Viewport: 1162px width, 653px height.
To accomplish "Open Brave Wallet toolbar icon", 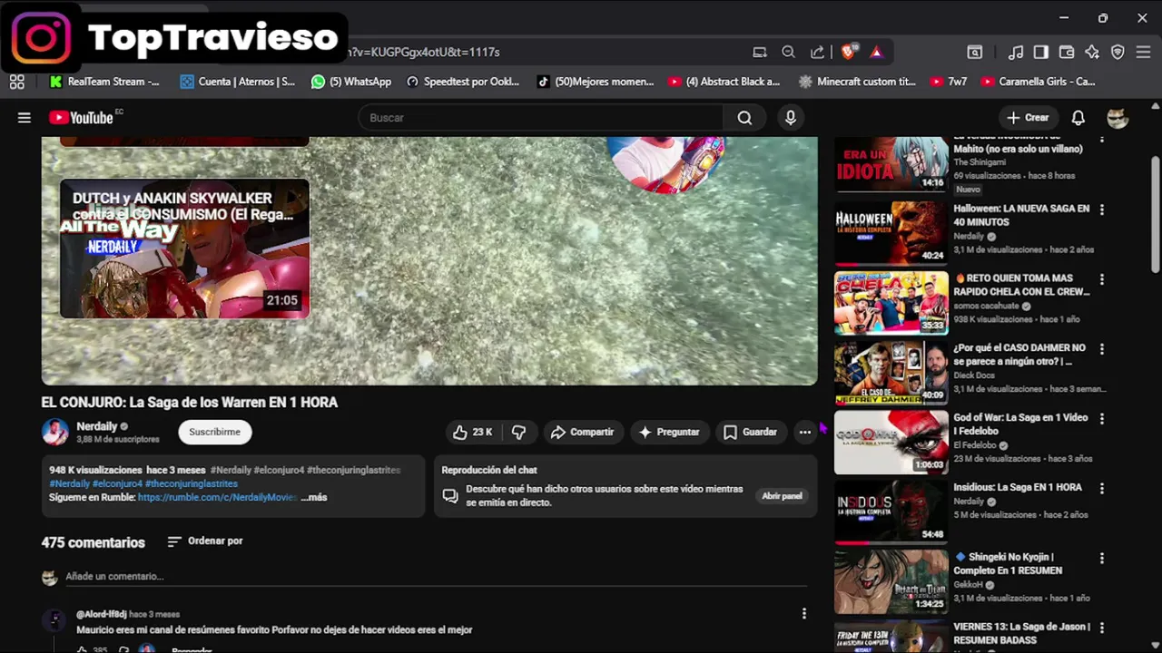I will click(x=1067, y=52).
